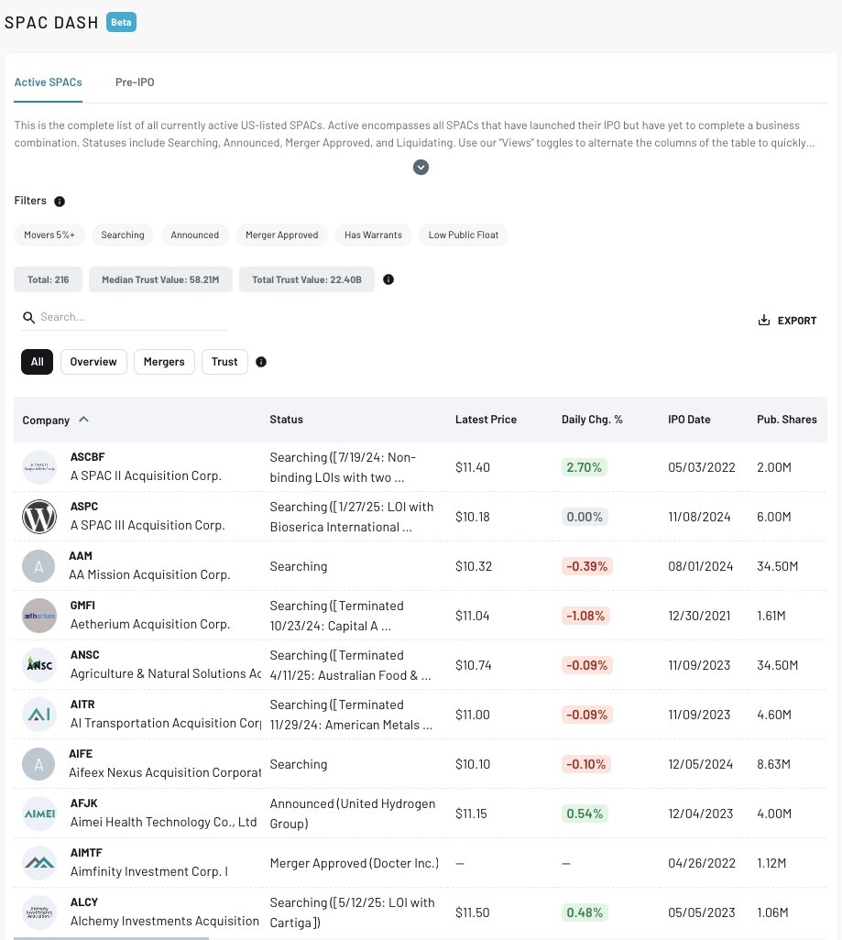This screenshot has width=842, height=940.
Task: Click the Total: 216 stat chip
Action: (48, 280)
